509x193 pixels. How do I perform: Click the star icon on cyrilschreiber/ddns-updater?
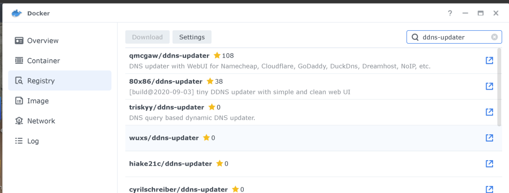click(236, 189)
